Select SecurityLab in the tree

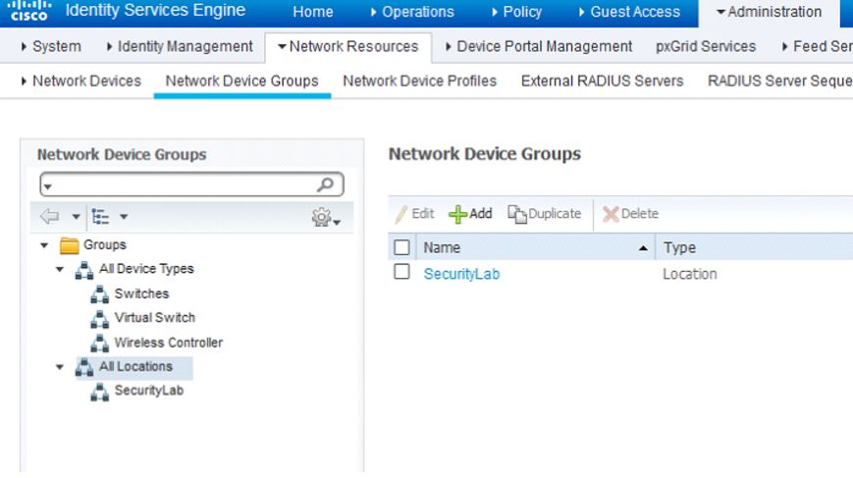148,391
